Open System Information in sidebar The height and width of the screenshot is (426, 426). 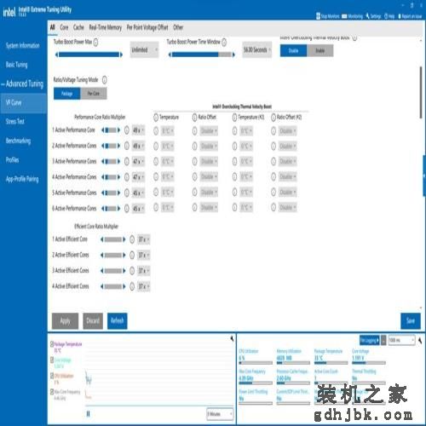23,45
